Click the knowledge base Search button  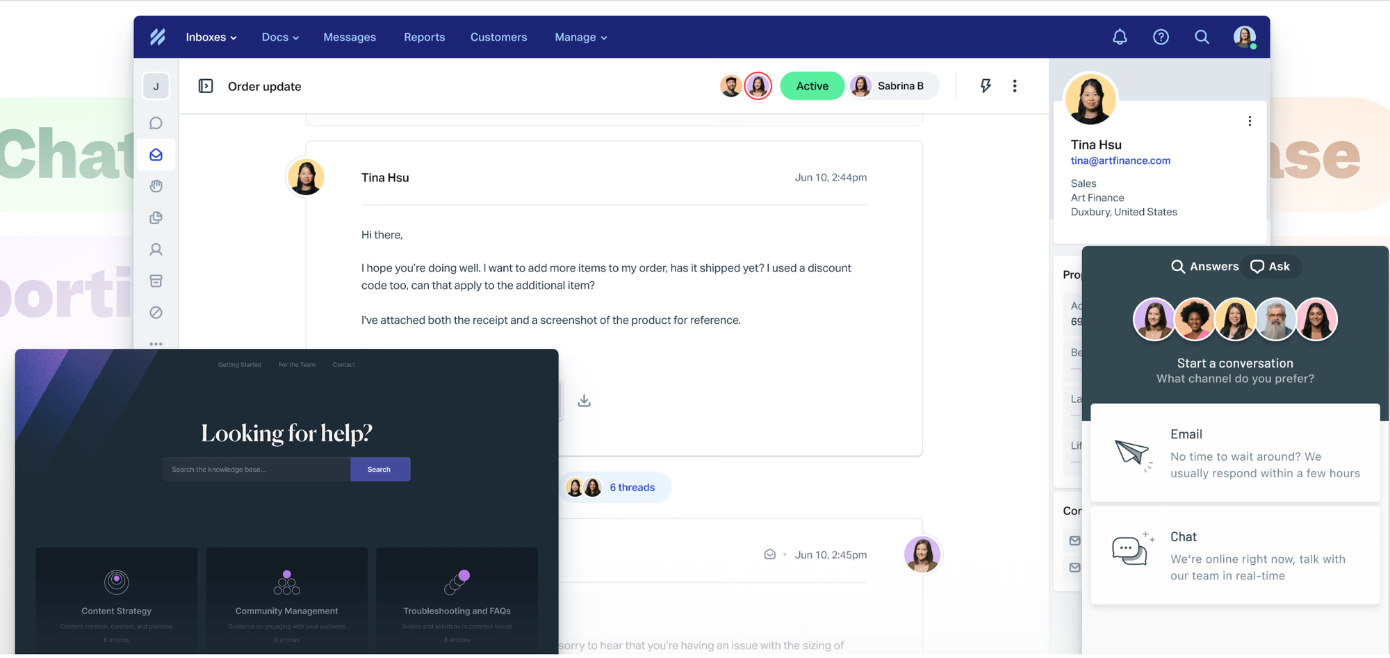click(379, 469)
